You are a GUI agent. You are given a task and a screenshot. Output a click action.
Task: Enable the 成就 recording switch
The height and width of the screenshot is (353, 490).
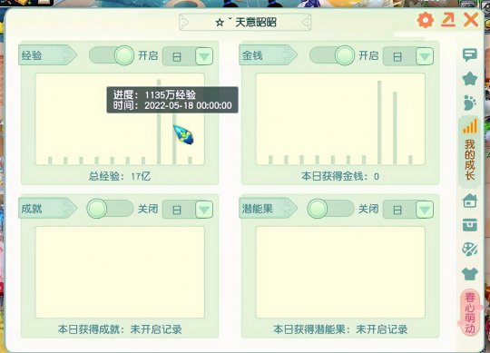110,209
